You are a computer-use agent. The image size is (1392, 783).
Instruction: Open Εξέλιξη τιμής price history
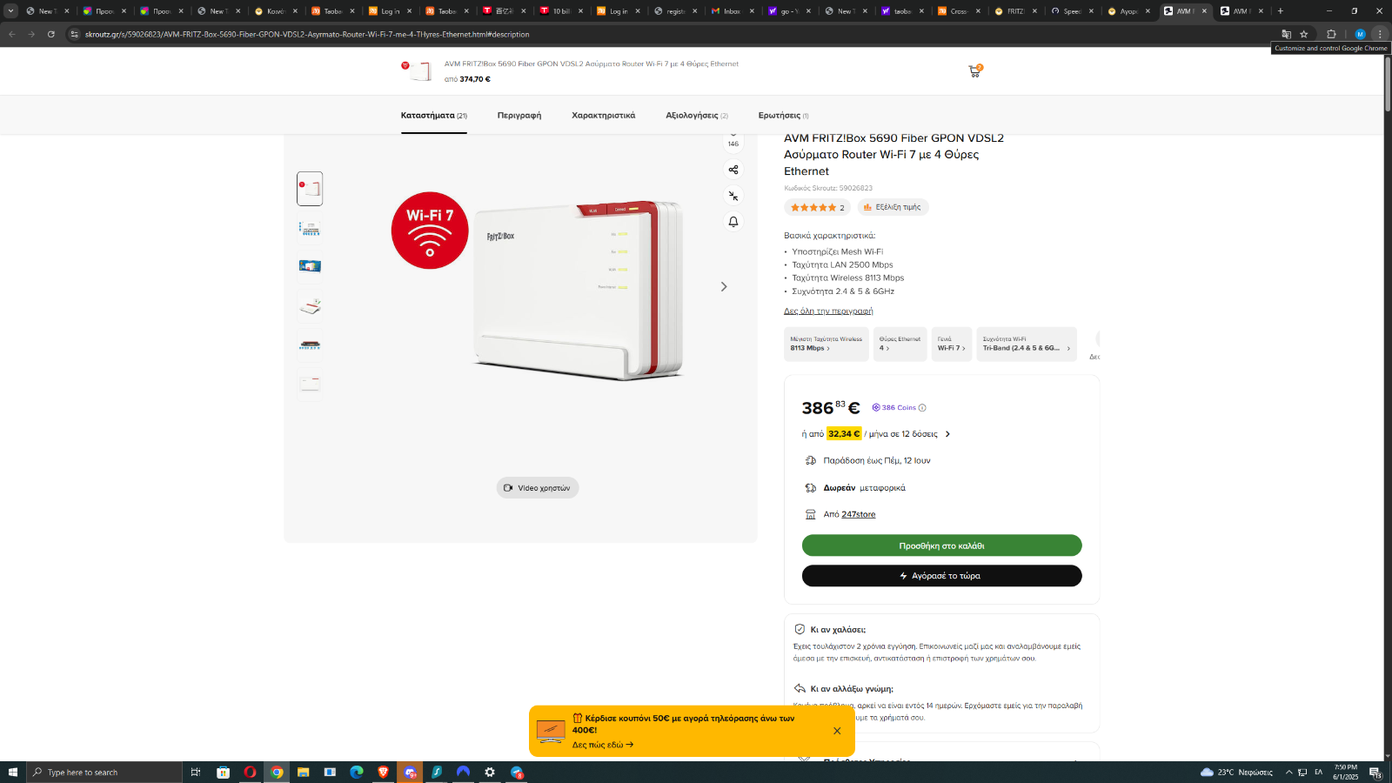tap(893, 207)
